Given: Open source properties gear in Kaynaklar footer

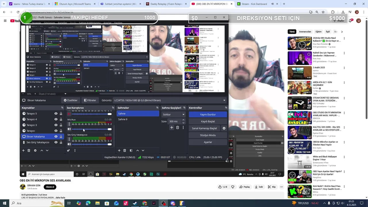Looking at the screenshot, I should pyautogui.click(x=35, y=150).
